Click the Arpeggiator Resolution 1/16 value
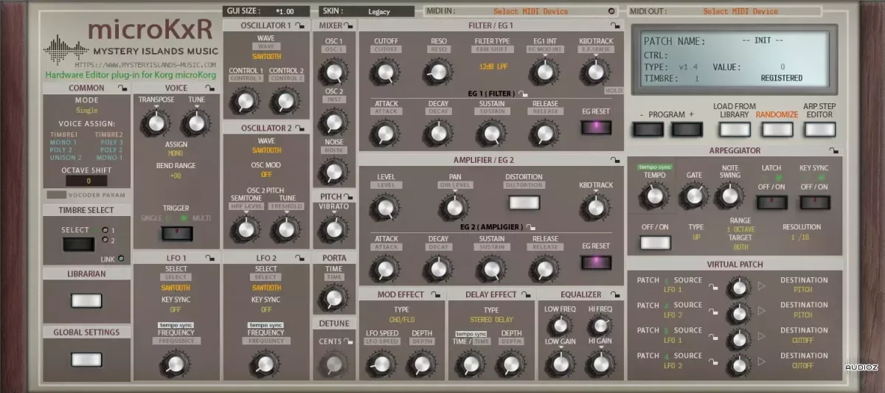This screenshot has width=885, height=393. (x=801, y=238)
